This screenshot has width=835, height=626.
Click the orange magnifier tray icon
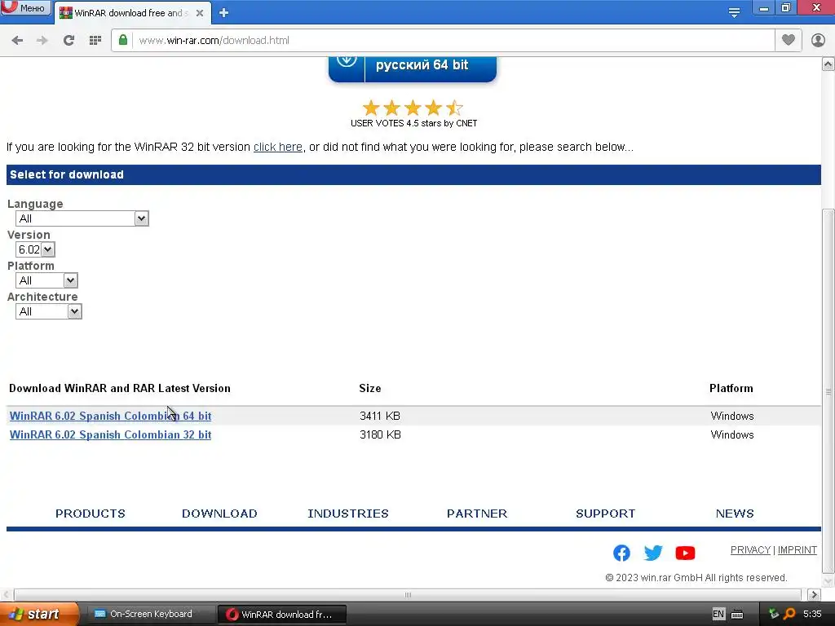click(789, 614)
